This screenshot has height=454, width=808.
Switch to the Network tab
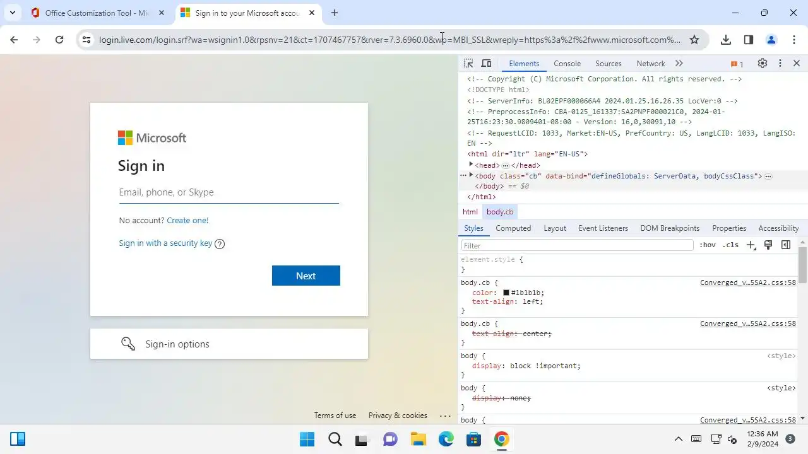coord(651,64)
